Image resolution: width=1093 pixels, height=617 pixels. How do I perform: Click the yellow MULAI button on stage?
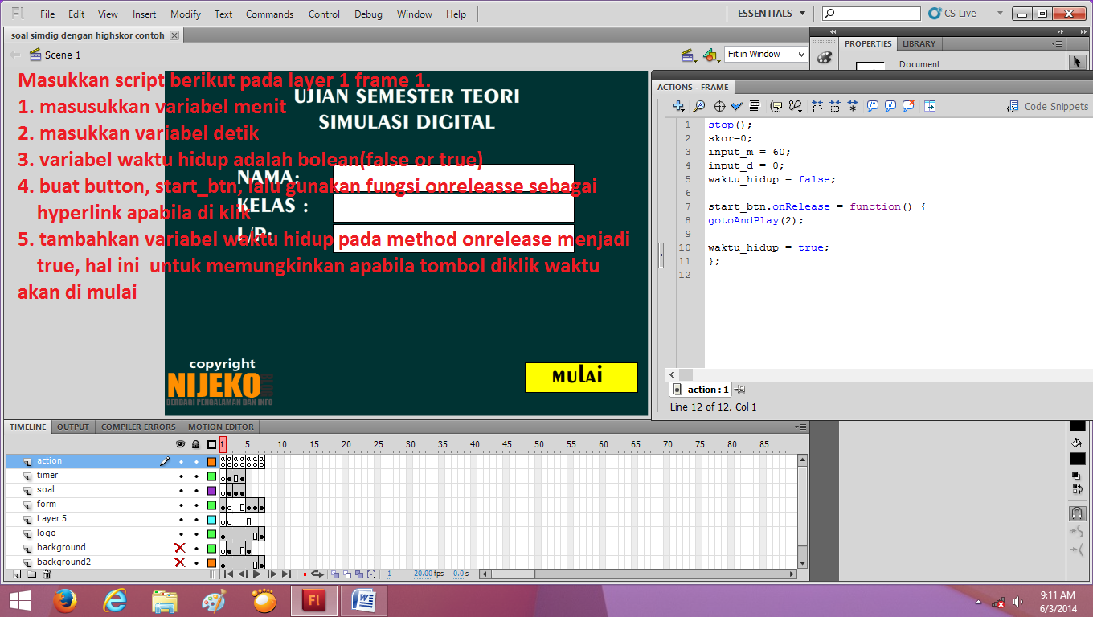[x=581, y=377]
